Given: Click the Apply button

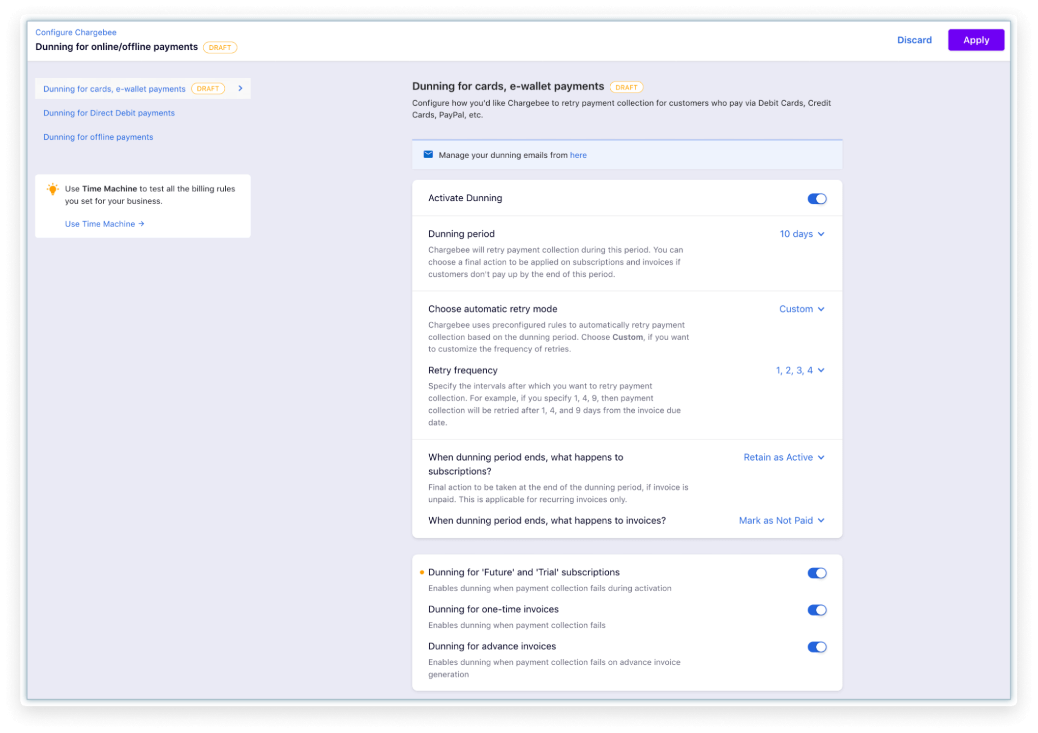Looking at the screenshot, I should [975, 40].
